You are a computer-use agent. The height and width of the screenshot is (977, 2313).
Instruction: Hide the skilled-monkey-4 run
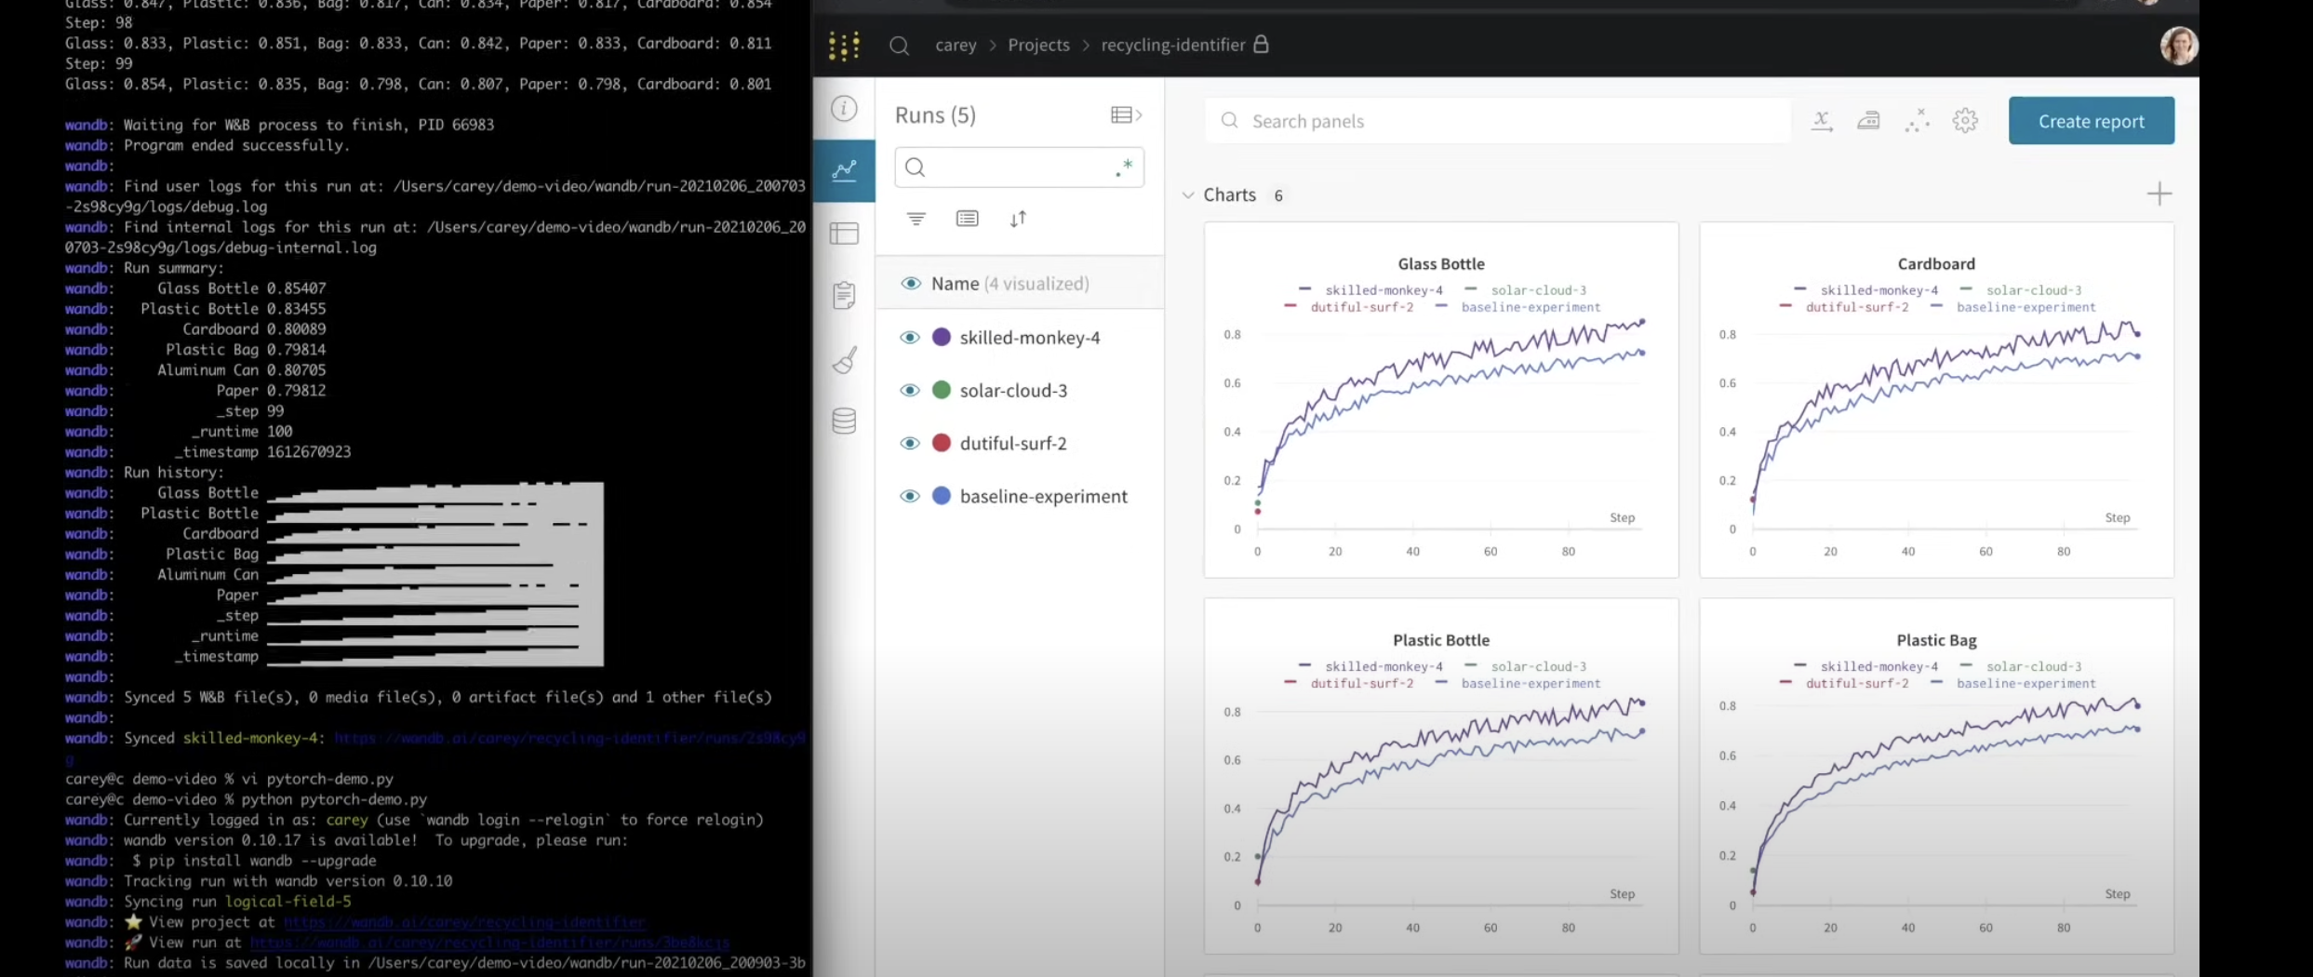910,337
